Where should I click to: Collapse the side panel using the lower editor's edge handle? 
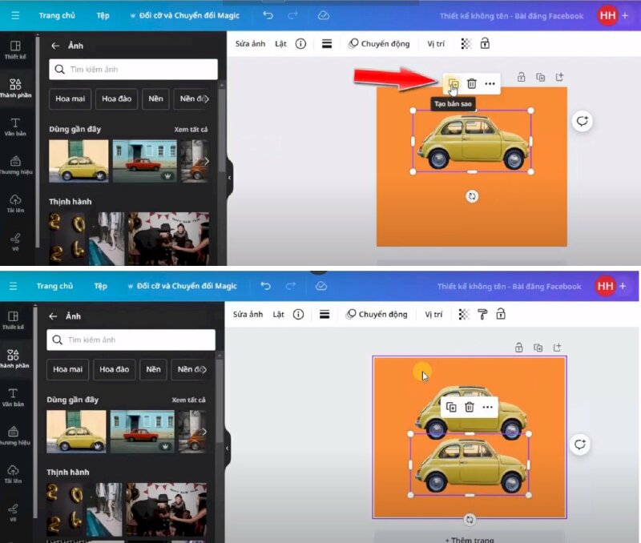(228, 444)
